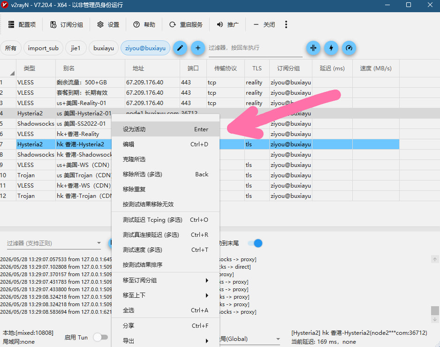The height and width of the screenshot is (347, 440).
Task: Toggle the 启用 Tun switch
Action: (x=101, y=337)
